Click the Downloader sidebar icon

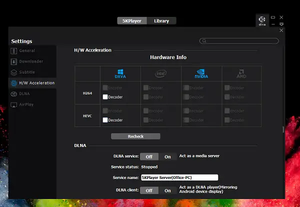point(14,61)
